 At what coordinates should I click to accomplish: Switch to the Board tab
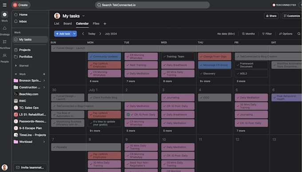[68, 24]
